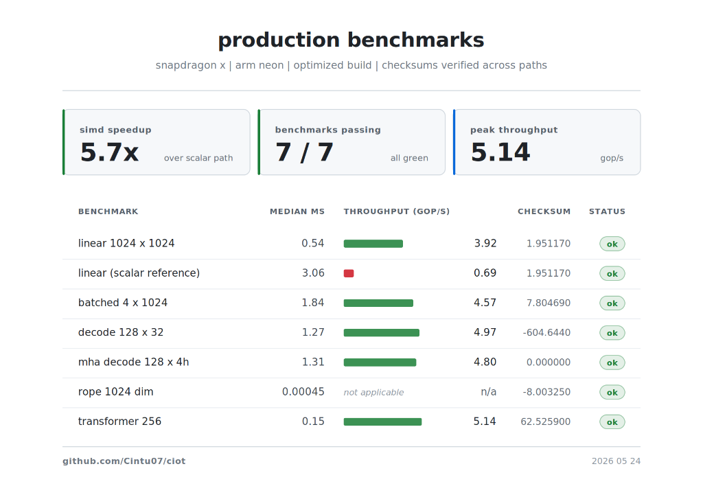This screenshot has width=703, height=484.
Task: Select the 'linear (scalar reference)' row name
Action: 139,273
